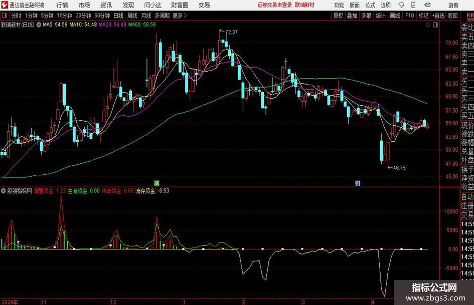
Task: Toggle the side panel icon near diamond
Action: click(x=435, y=25)
